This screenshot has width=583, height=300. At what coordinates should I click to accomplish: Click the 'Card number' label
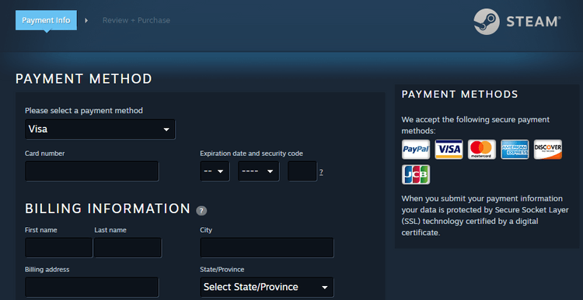(44, 153)
